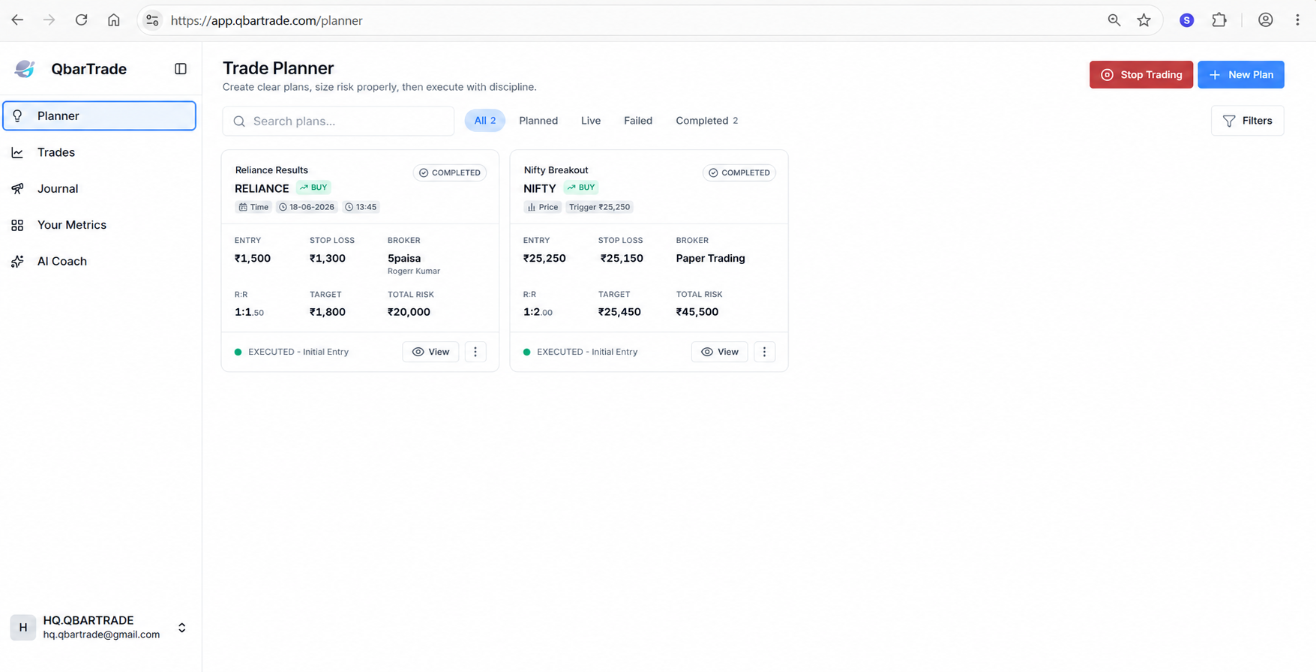
Task: Open the browser profile icon
Action: point(1266,20)
